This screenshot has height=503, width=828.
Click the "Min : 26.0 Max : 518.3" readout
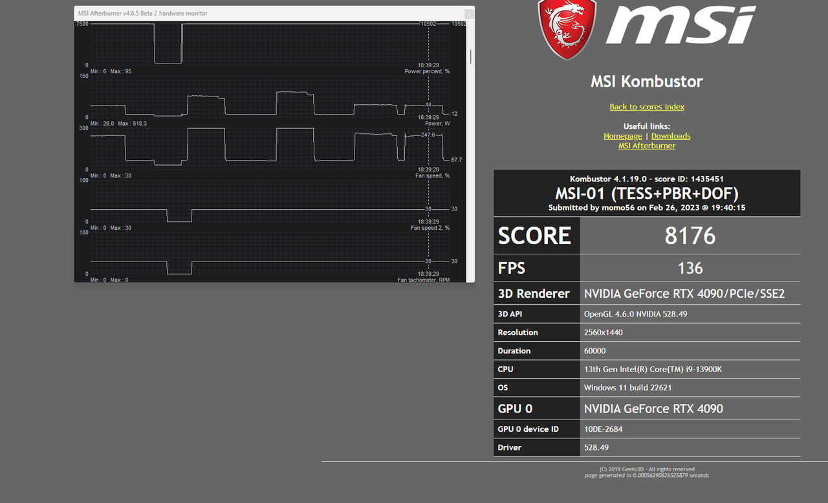pyautogui.click(x=118, y=123)
